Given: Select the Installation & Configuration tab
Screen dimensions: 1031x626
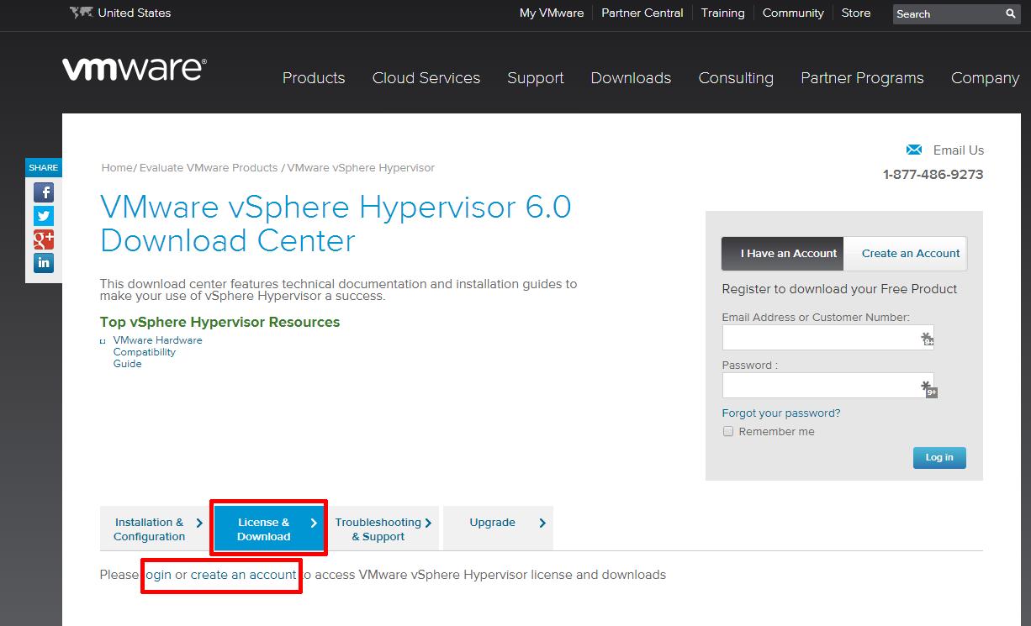Looking at the screenshot, I should point(156,529).
